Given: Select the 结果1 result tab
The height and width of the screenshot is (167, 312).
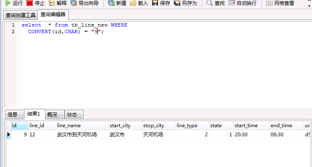Looking at the screenshot, I should (x=34, y=114).
